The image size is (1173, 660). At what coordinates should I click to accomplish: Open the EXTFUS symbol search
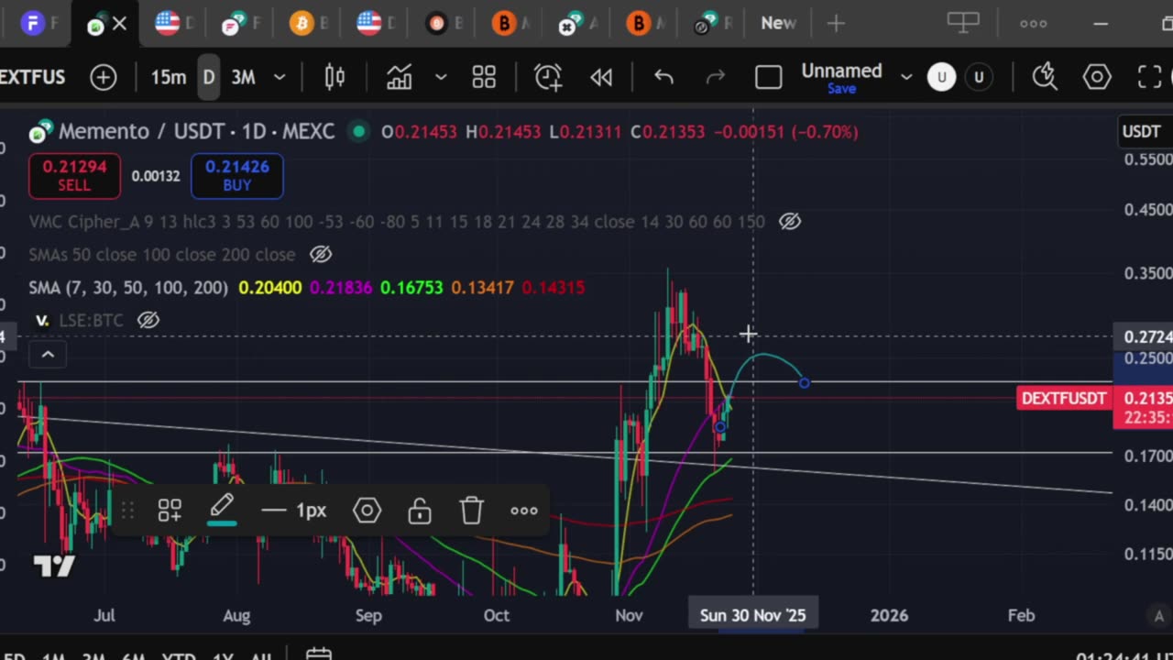33,78
